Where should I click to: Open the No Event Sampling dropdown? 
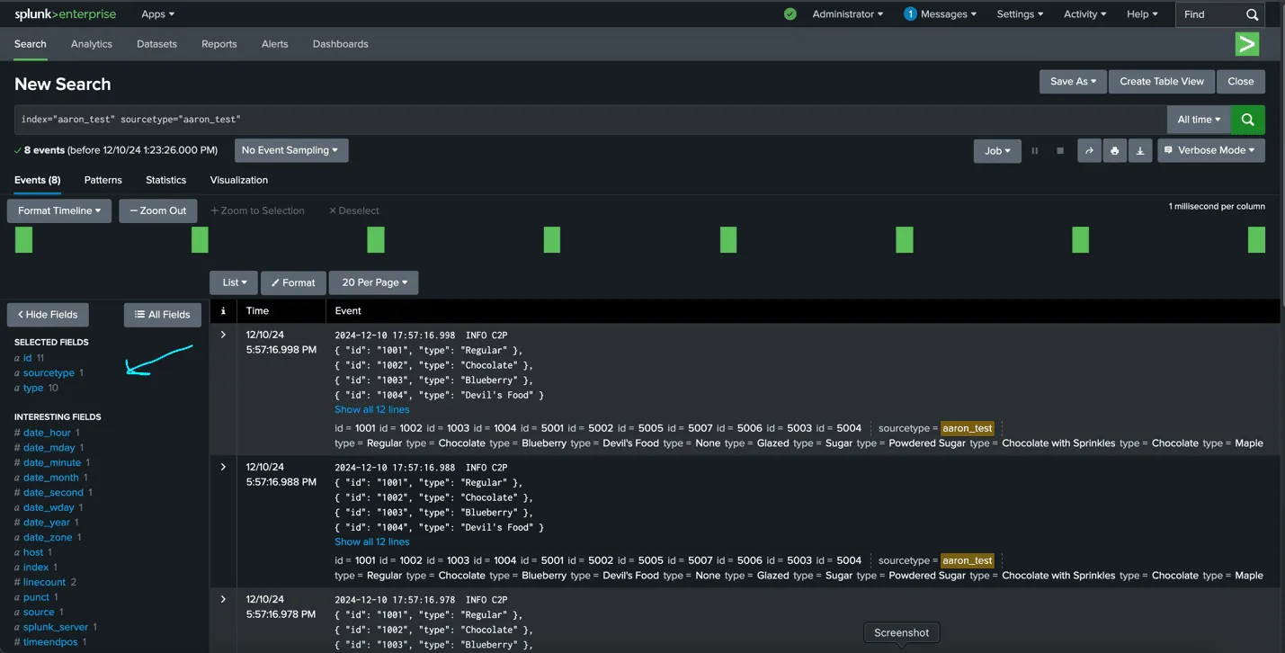point(290,151)
